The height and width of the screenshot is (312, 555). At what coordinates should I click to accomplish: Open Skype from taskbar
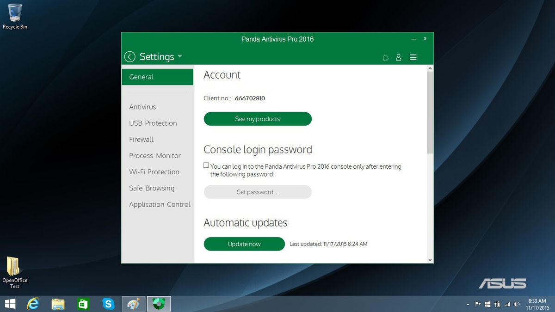108,304
